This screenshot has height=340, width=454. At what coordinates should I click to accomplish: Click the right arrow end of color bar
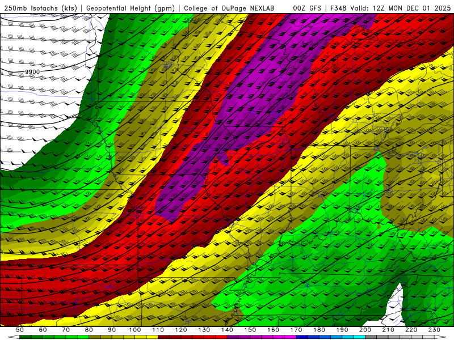tap(440, 337)
